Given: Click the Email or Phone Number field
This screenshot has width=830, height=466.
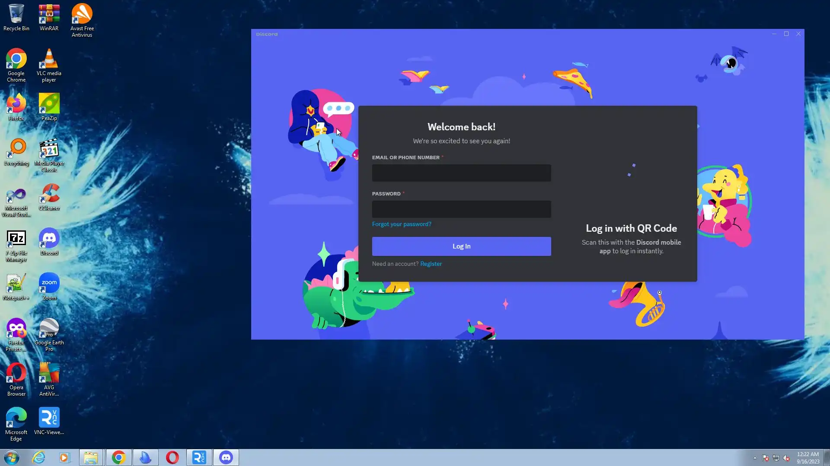Looking at the screenshot, I should coord(461,173).
